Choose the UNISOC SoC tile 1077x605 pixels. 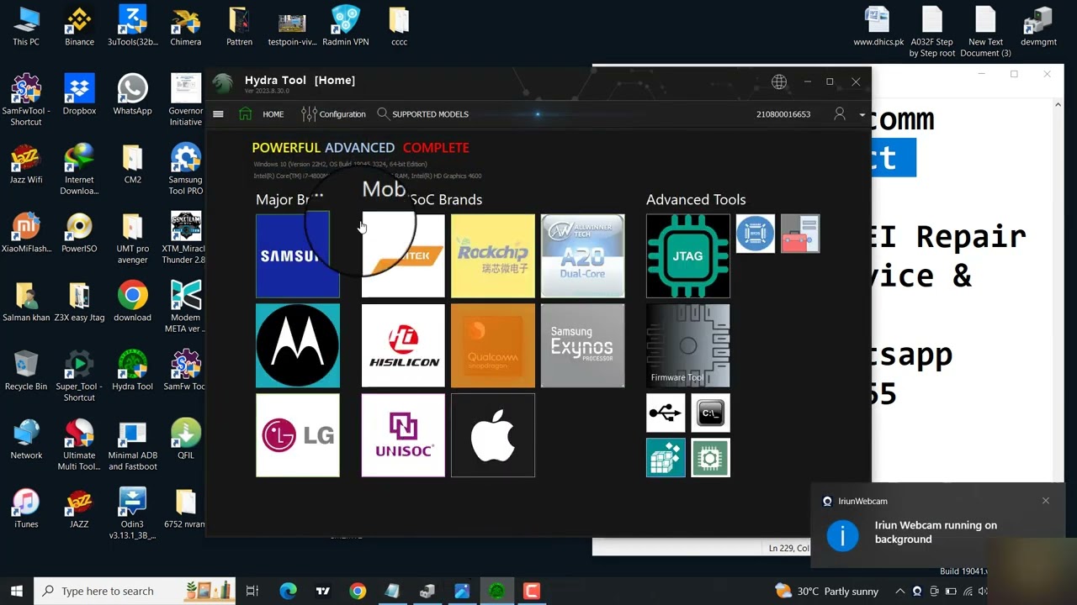(x=403, y=435)
